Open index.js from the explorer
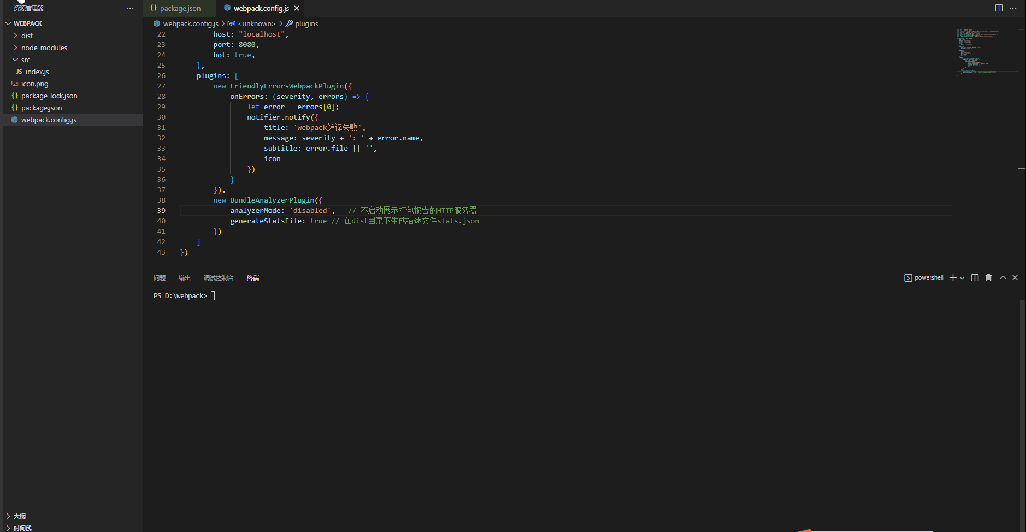The height and width of the screenshot is (532, 1026). tap(38, 72)
